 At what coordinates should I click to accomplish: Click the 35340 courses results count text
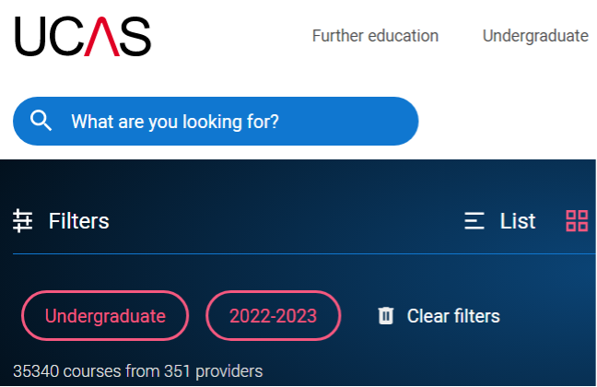[x=138, y=371]
